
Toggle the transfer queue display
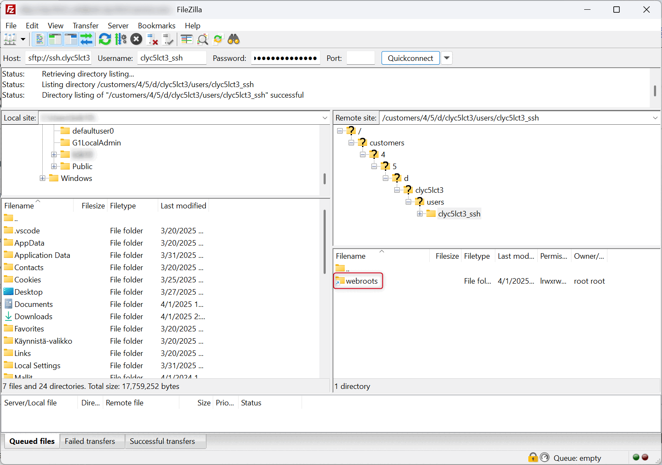pos(86,40)
